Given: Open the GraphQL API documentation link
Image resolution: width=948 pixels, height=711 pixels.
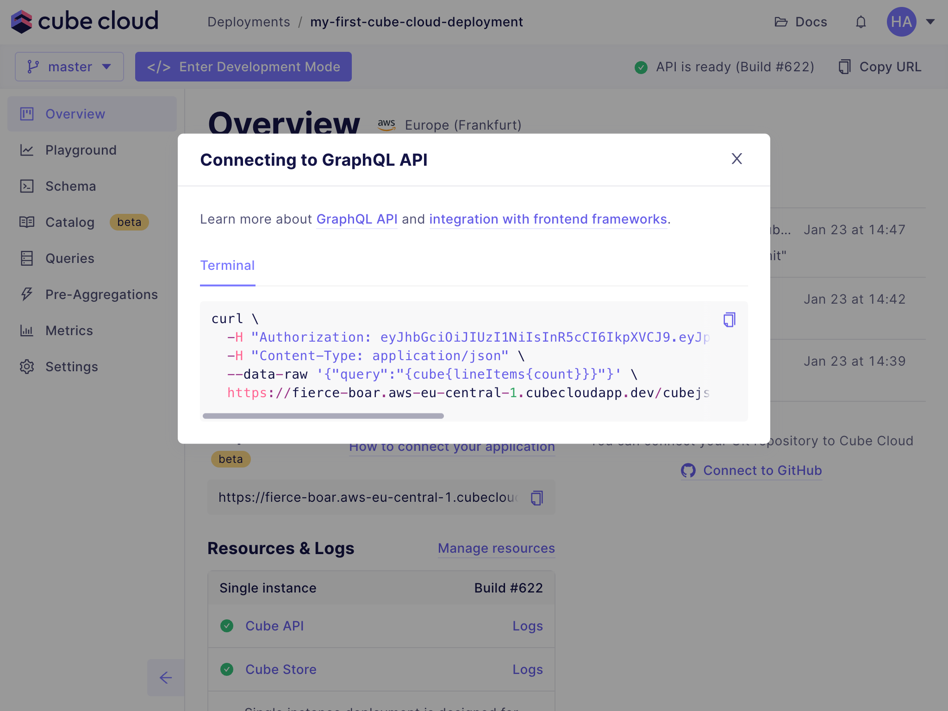Looking at the screenshot, I should pos(357,219).
